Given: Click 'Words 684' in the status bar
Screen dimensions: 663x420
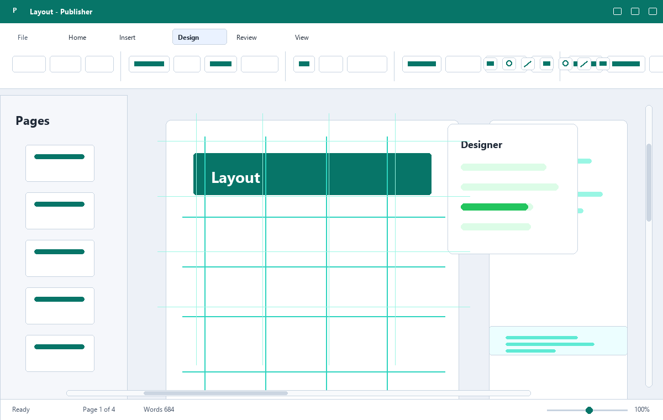Looking at the screenshot, I should (x=159, y=410).
